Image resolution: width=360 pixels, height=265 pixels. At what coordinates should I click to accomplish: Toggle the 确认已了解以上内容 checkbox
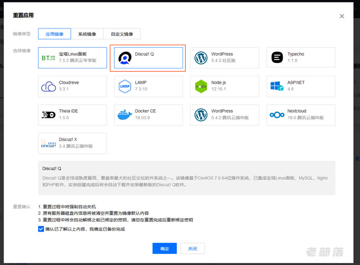tap(41, 229)
